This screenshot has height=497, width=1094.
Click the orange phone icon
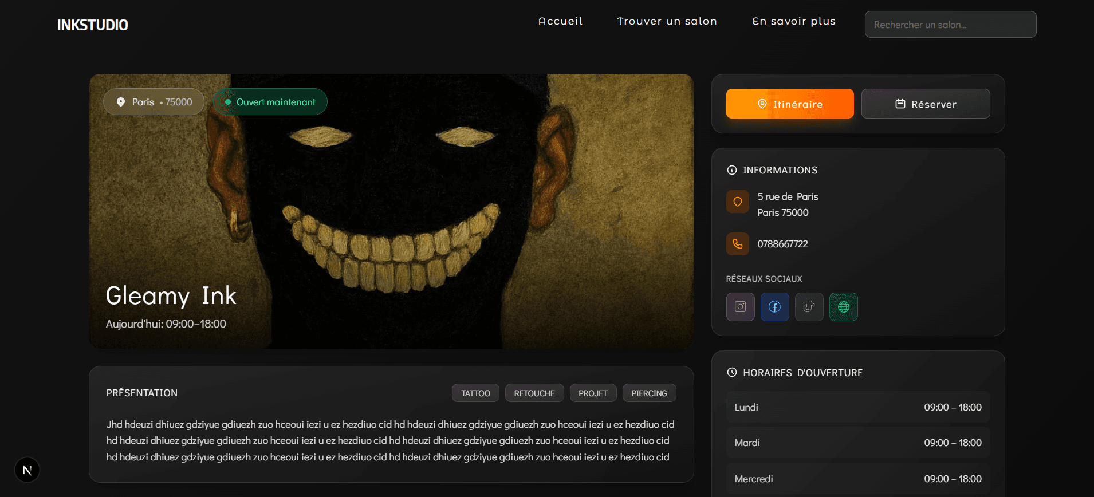(x=737, y=244)
